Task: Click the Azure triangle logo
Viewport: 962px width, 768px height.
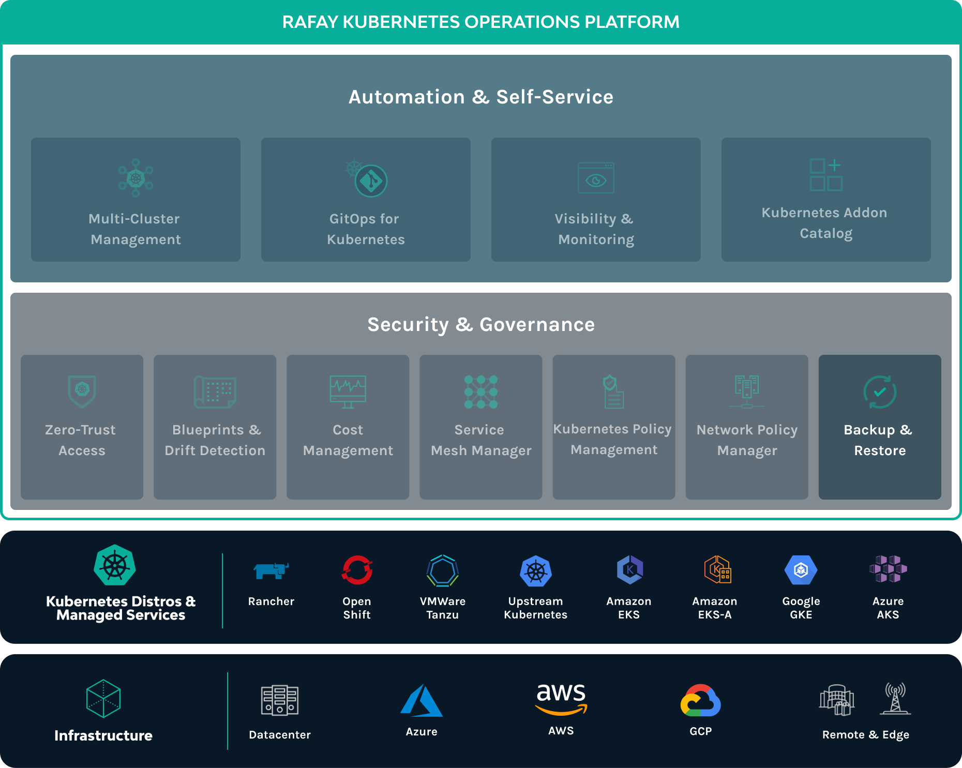Action: (422, 700)
